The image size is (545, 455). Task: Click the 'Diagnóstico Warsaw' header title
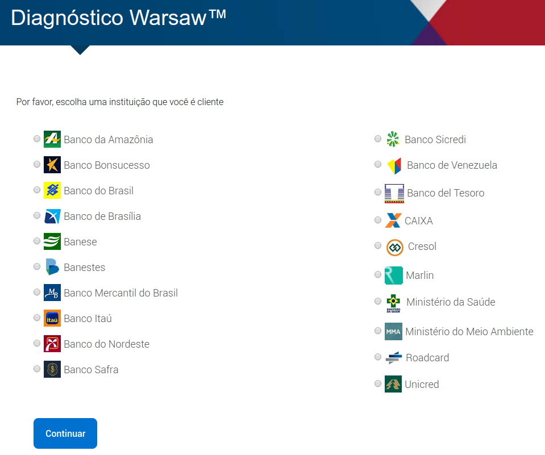[x=119, y=18]
